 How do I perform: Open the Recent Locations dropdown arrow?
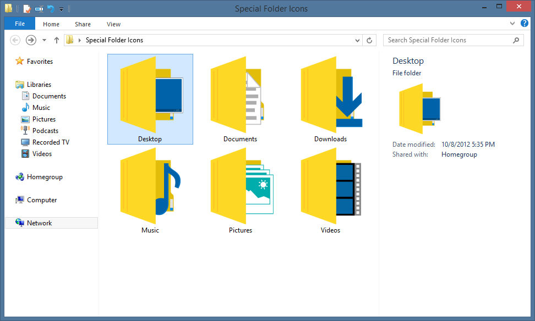click(x=43, y=40)
